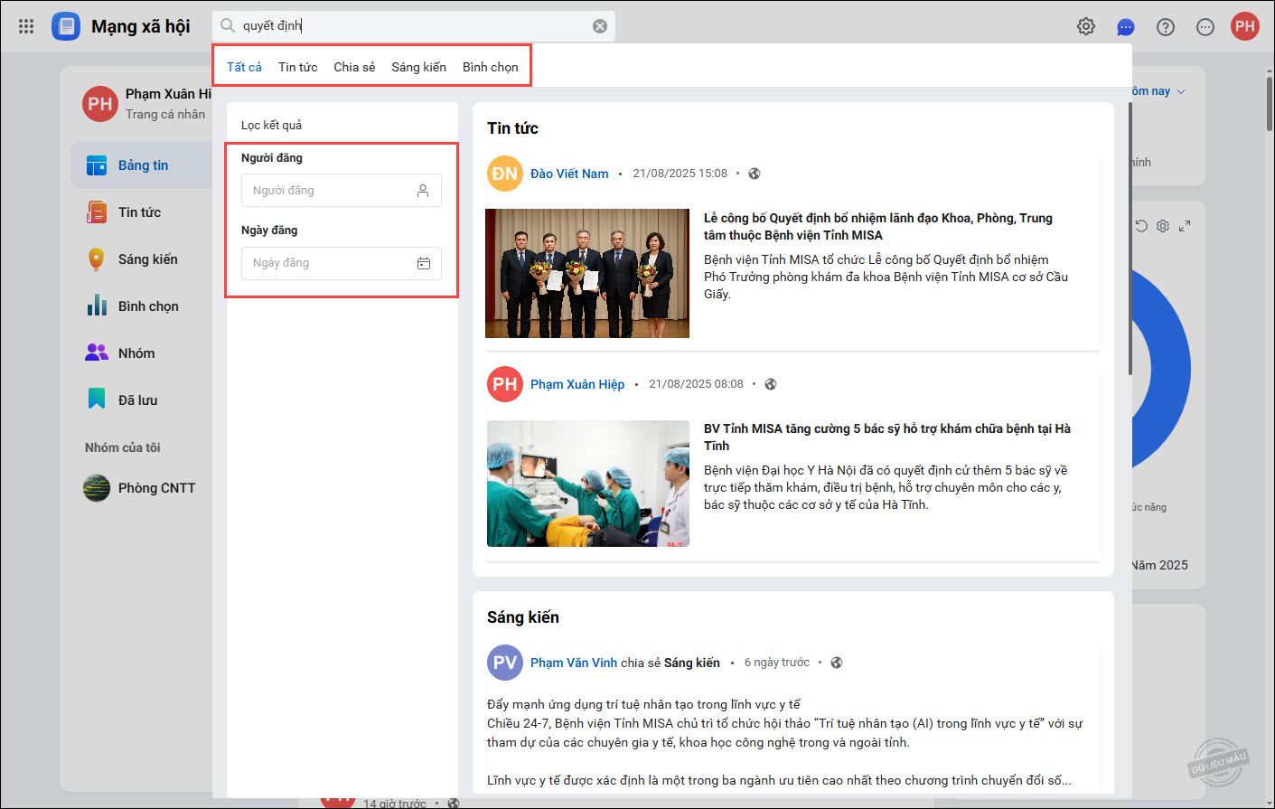1275x809 pixels.
Task: Switch to the Chia sẻ search tab
Action: tap(354, 67)
